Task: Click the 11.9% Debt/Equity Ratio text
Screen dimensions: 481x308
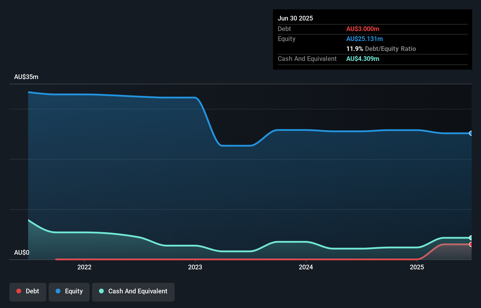Action: coord(381,49)
